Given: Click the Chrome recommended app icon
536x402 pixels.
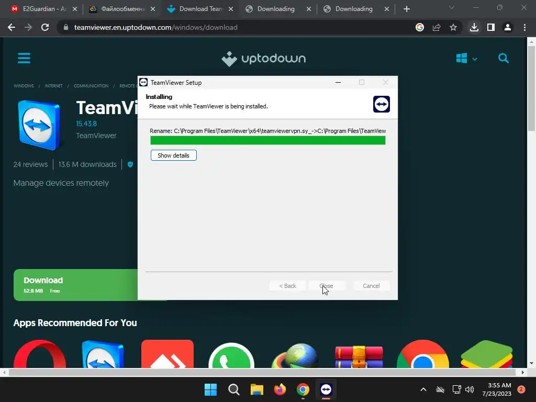Looking at the screenshot, I should click(x=423, y=354).
